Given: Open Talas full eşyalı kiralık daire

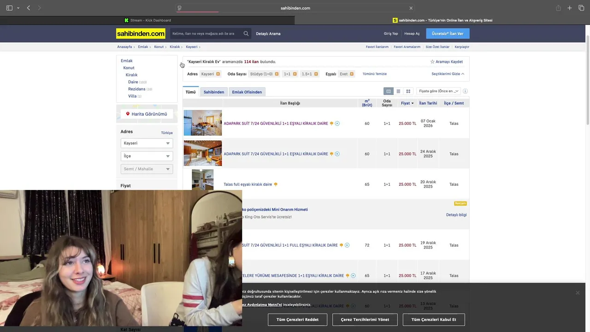Looking at the screenshot, I should click(x=248, y=184).
